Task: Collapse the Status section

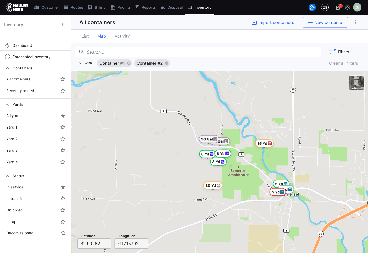Action: point(7,176)
